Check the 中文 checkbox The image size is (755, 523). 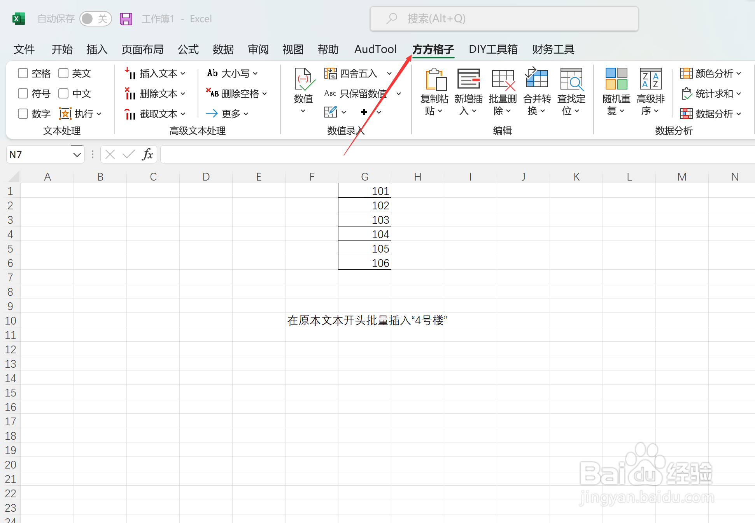click(63, 93)
